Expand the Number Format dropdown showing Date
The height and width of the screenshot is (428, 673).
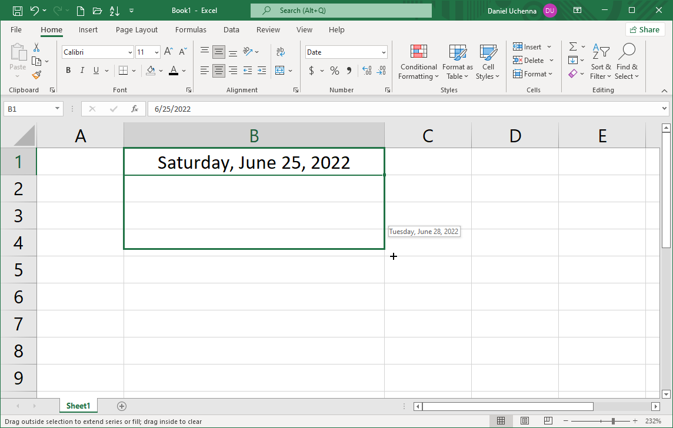coord(384,52)
